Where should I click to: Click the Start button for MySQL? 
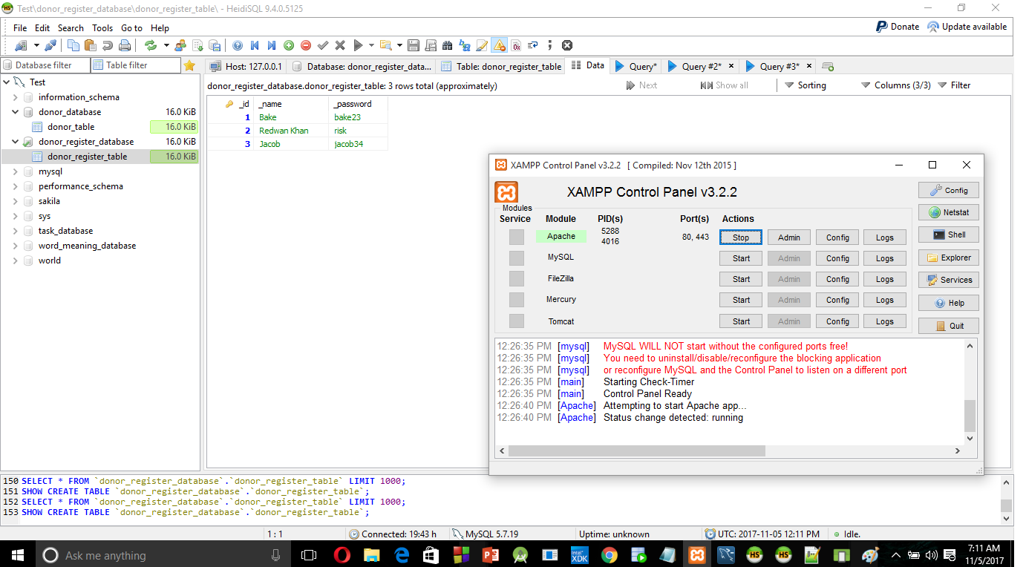(741, 258)
